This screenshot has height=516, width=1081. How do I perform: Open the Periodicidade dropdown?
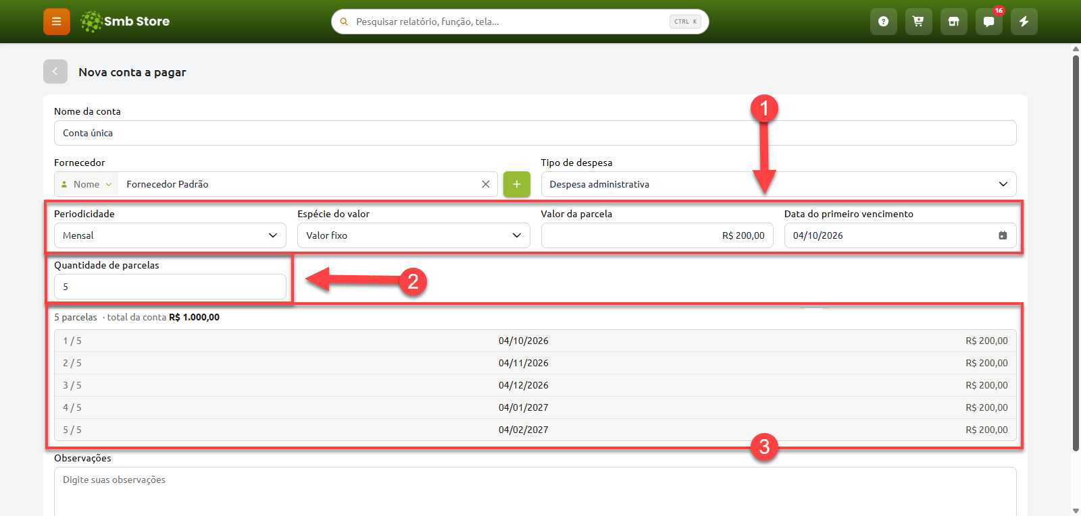pos(170,235)
